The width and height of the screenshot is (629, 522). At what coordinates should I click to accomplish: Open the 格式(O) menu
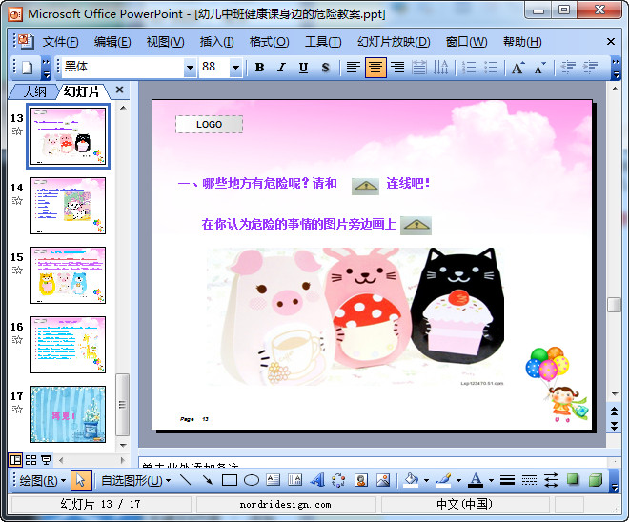pos(269,42)
